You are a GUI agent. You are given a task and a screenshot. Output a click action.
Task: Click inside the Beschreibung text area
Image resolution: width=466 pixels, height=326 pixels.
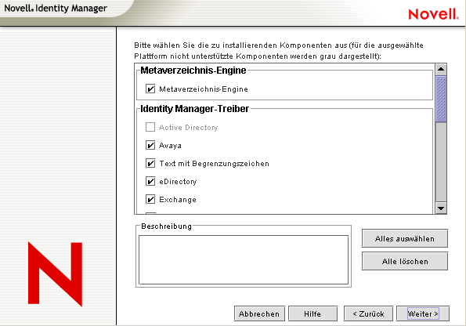(x=244, y=259)
